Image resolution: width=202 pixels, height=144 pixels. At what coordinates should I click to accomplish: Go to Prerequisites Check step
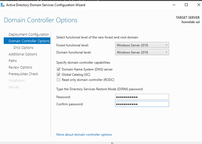click(x=23, y=74)
